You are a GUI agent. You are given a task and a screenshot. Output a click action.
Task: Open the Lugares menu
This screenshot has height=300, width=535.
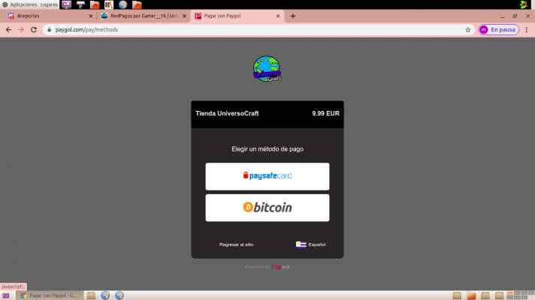click(x=49, y=4)
